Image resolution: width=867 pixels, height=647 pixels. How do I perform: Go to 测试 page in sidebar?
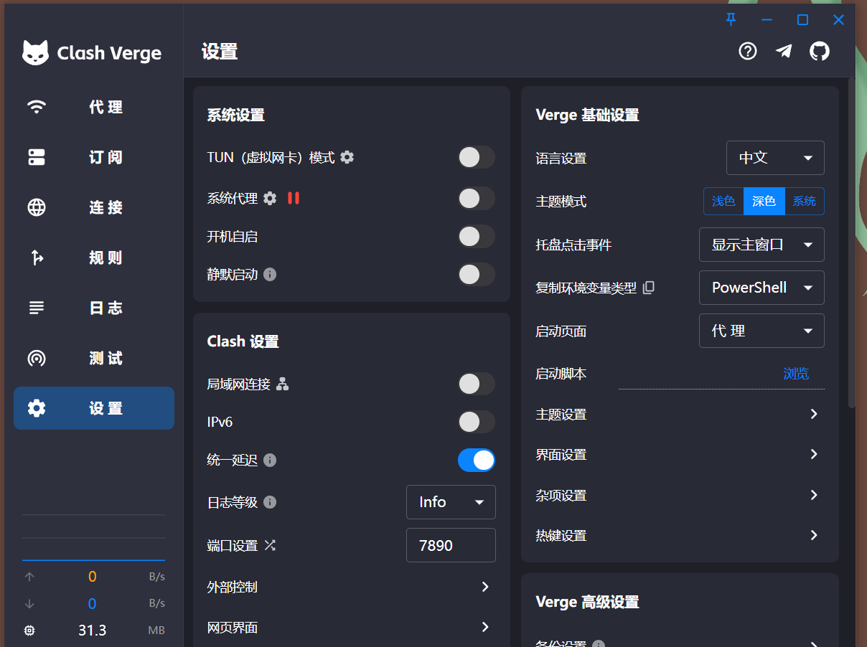coord(94,358)
